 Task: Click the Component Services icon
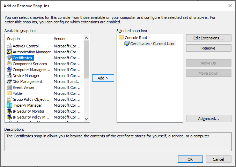pos(9,64)
